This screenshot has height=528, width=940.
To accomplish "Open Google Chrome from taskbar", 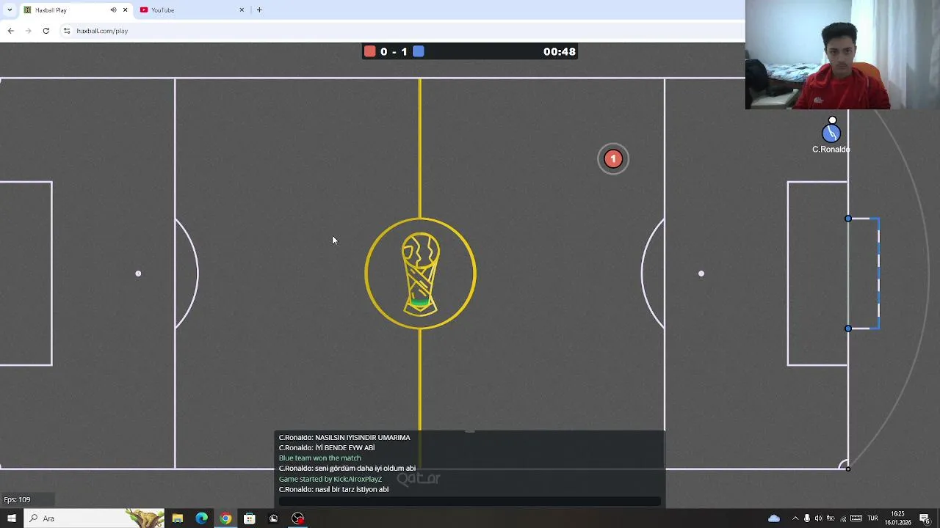I will [225, 518].
